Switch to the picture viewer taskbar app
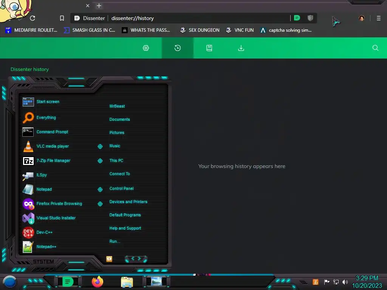 pos(156,281)
